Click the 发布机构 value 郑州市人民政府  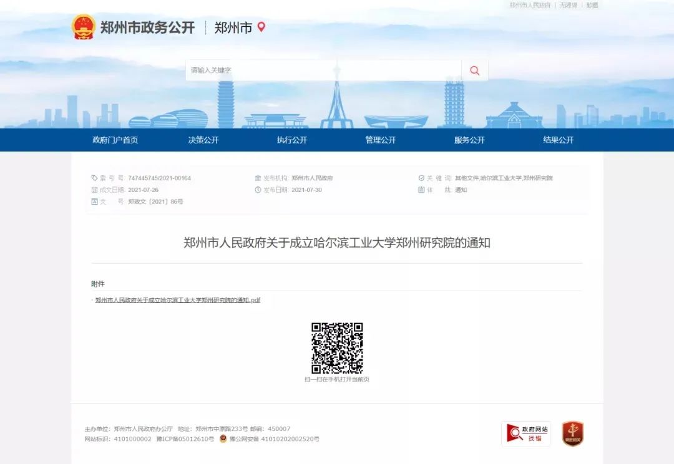[312, 178]
